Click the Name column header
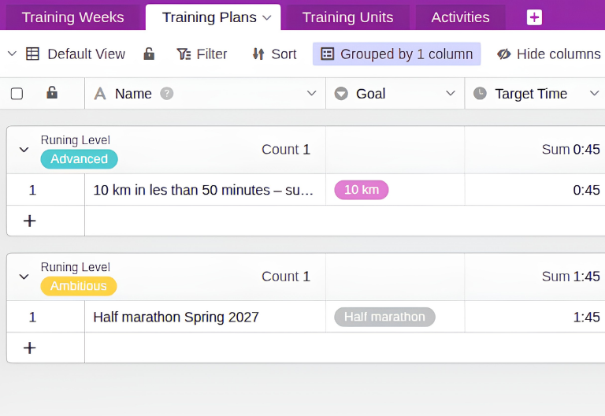 point(206,94)
